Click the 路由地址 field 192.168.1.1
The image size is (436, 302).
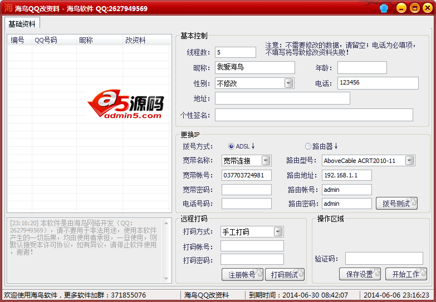point(347,175)
